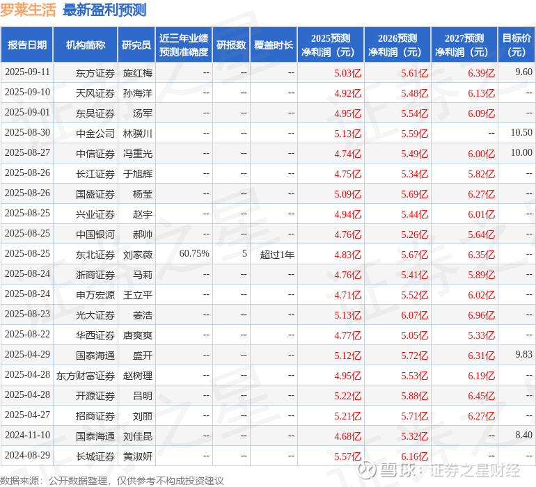Click analyst name 施红梅
Image resolution: width=536 pixels, height=487 pixels.
click(137, 73)
